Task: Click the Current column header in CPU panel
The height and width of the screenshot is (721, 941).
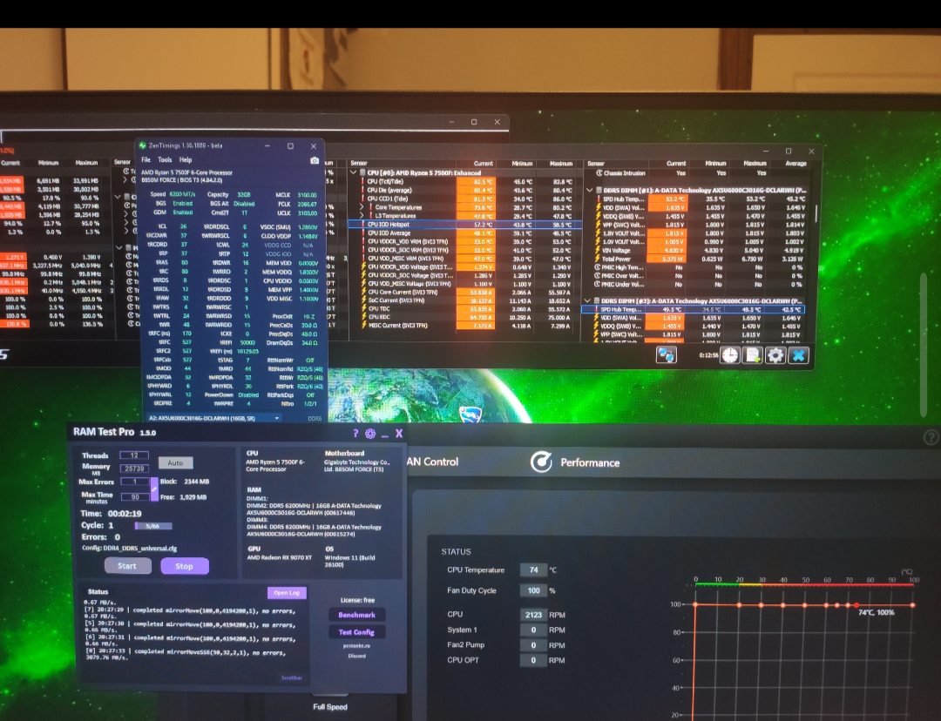Action: tap(483, 163)
